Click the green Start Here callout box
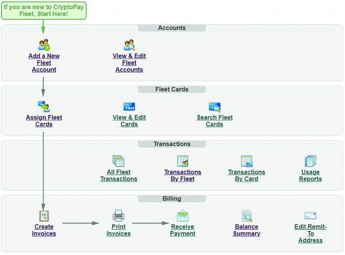The width and height of the screenshot is (345, 255). click(44, 10)
